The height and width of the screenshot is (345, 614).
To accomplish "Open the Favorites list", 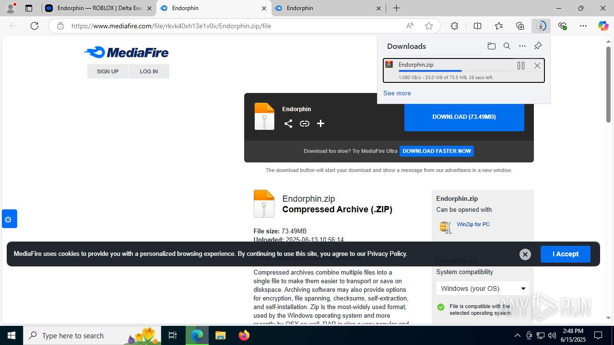I will [x=499, y=26].
